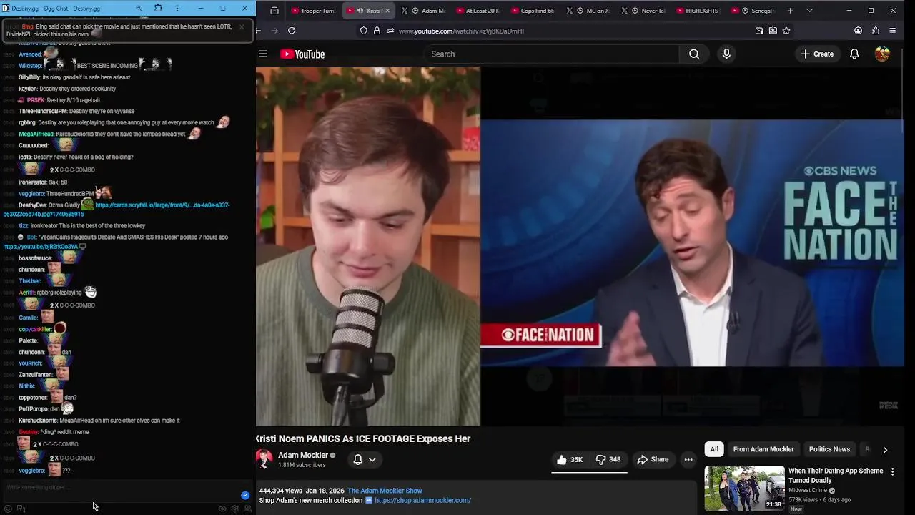Open whispers icon beside emote button
The image size is (915, 515).
[x=21, y=509]
